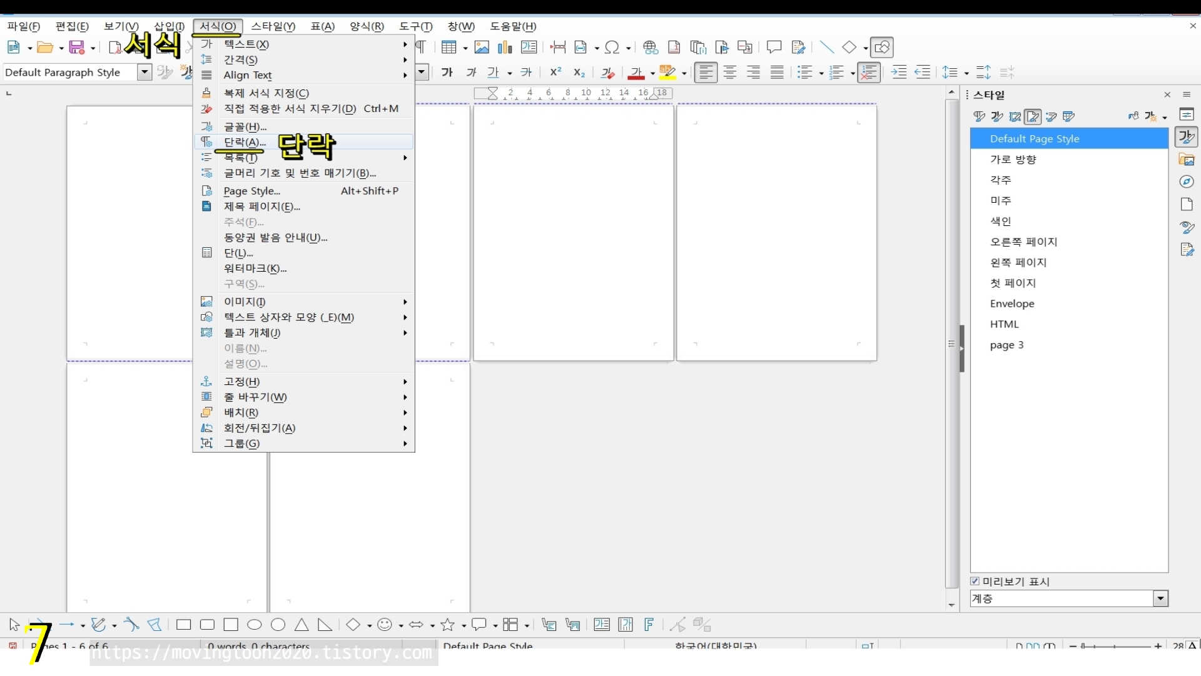
Task: Click the Fontwork text icon
Action: [649, 625]
